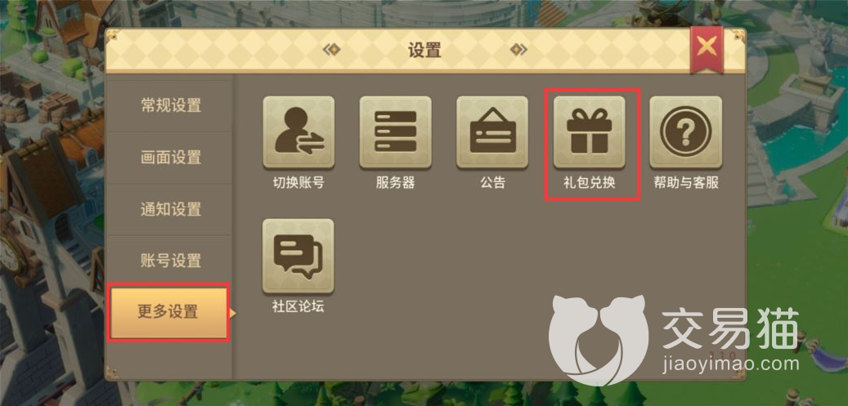Viewport: 848px width, 406px height.
Task: Select the highlighted 更多设置 tab
Action: [x=168, y=313]
